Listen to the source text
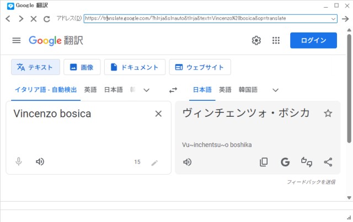Viewport: 353px width, 222px height. pyautogui.click(x=40, y=162)
